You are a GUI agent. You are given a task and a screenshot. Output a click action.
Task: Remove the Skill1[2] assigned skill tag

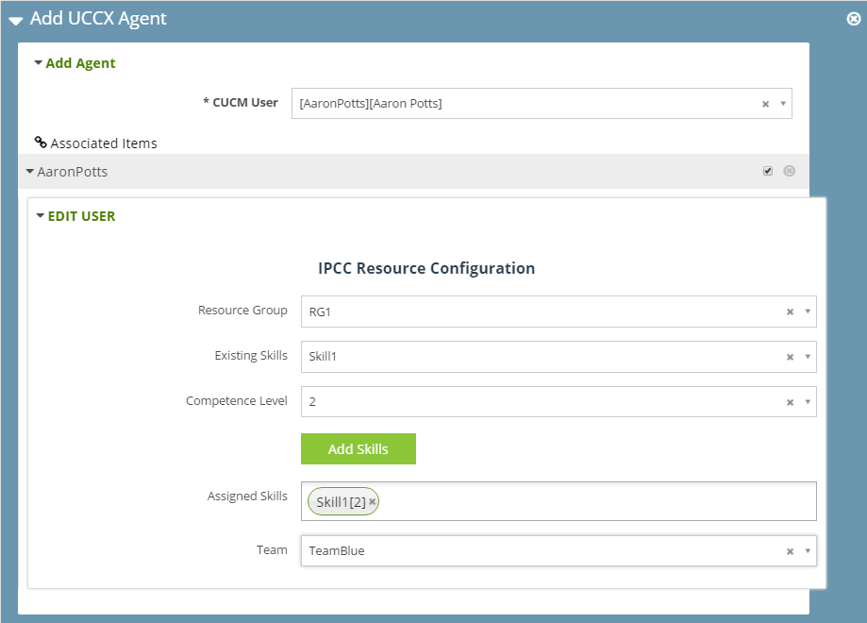[372, 502]
